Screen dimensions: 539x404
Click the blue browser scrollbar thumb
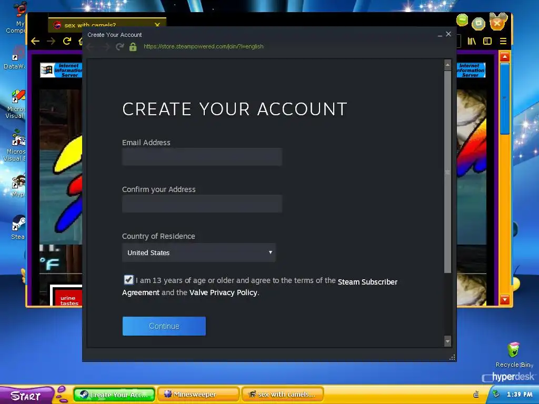pos(505,99)
